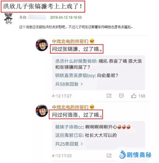Open the second commenter's profile avatar

click(42, 111)
